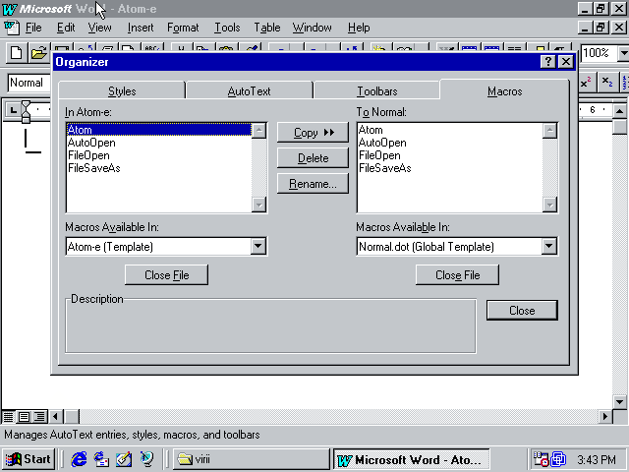The height and width of the screenshot is (472, 629).
Task: Click the Normal style box
Action: [x=29, y=83]
